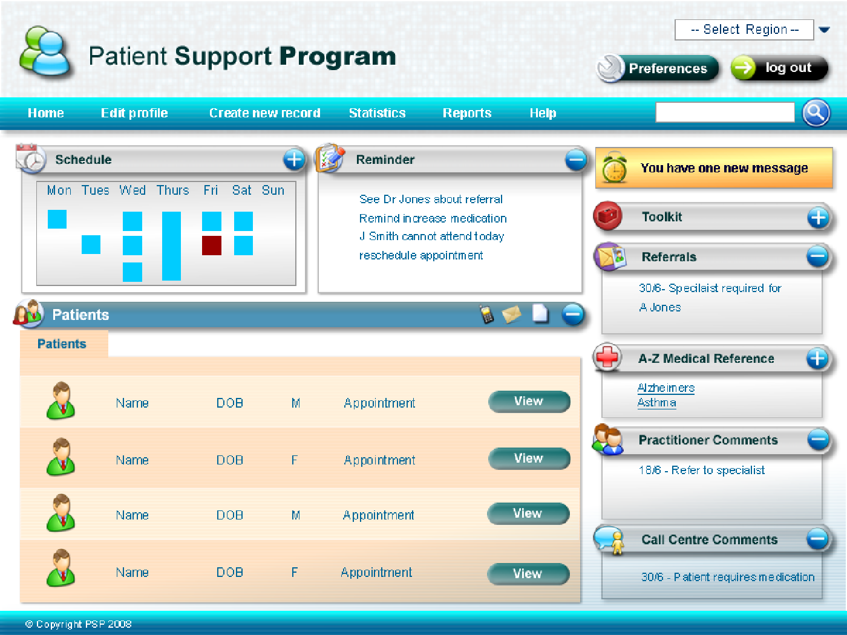Click '30/6- Specilaist required for' referral text
This screenshot has width=847, height=635.
tap(710, 288)
